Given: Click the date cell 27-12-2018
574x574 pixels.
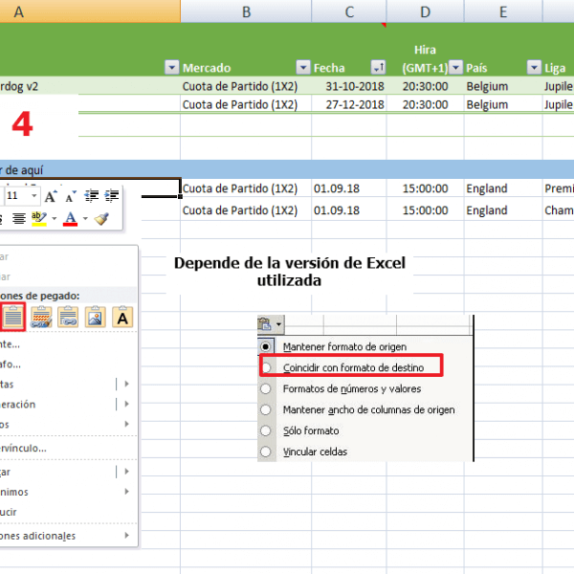Looking at the screenshot, I should point(349,104).
